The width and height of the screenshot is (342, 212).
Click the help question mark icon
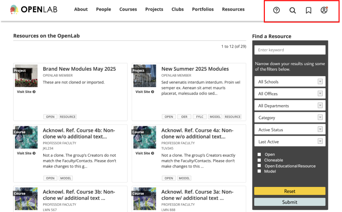point(277,10)
